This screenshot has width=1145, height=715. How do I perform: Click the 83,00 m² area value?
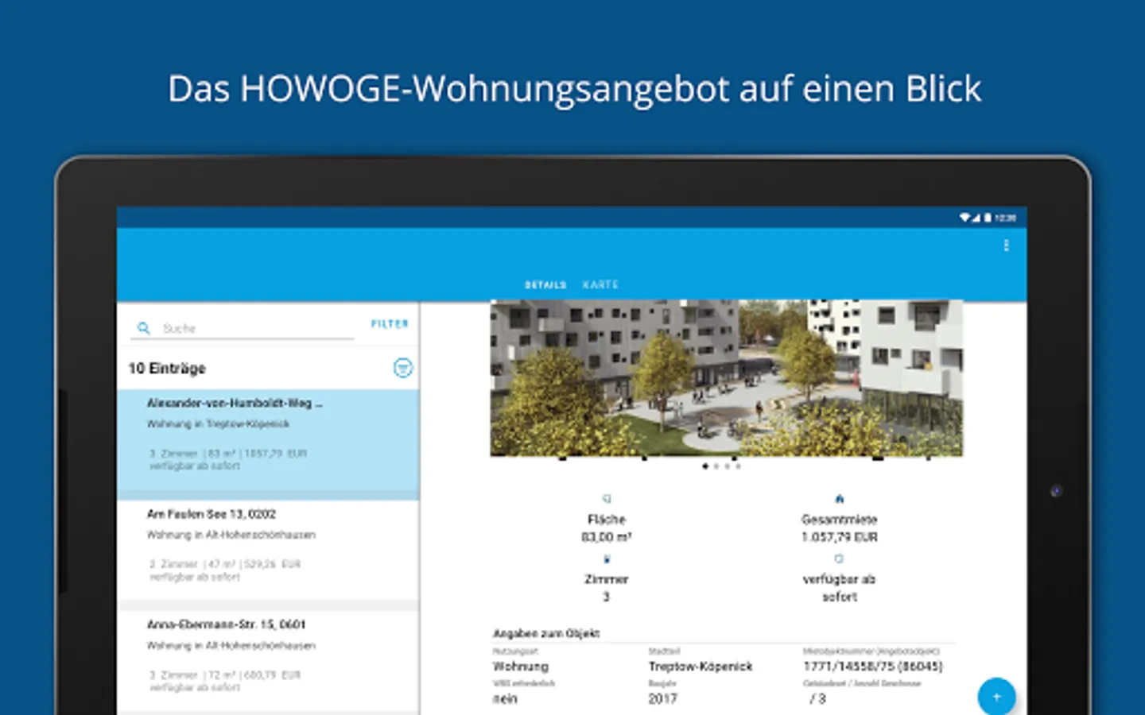607,537
